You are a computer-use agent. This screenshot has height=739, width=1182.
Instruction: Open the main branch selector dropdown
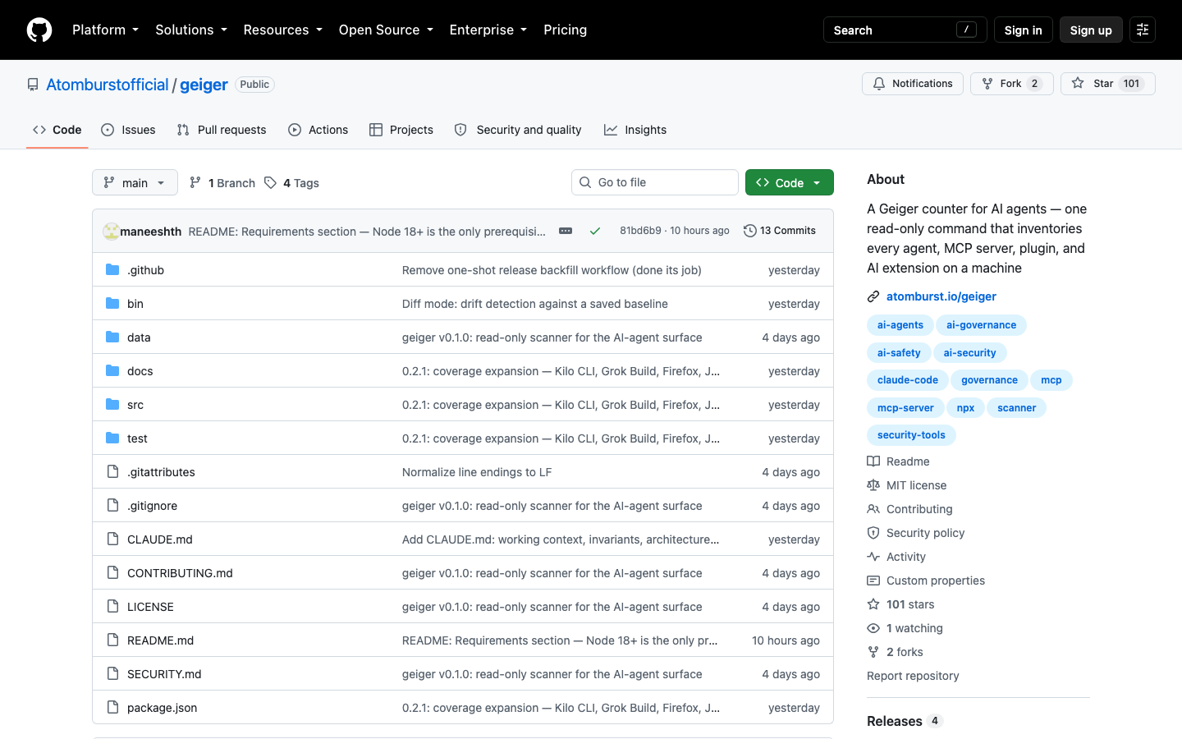(x=135, y=182)
